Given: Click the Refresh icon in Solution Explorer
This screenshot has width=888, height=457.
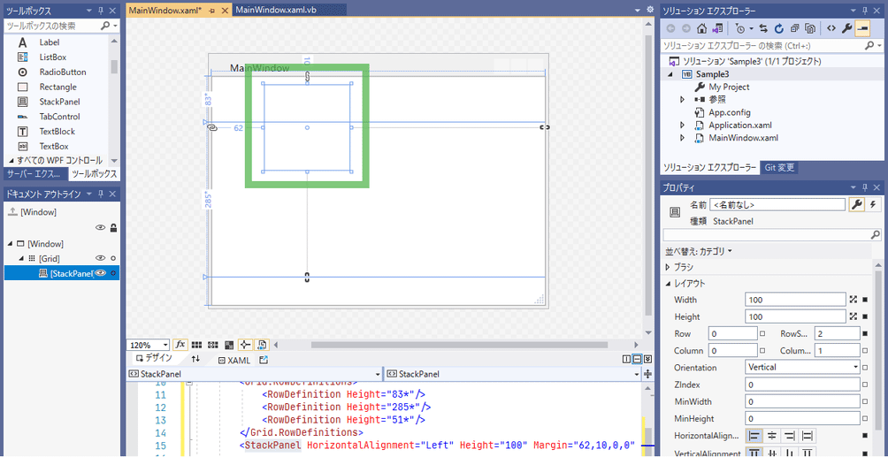Looking at the screenshot, I should click(x=777, y=28).
